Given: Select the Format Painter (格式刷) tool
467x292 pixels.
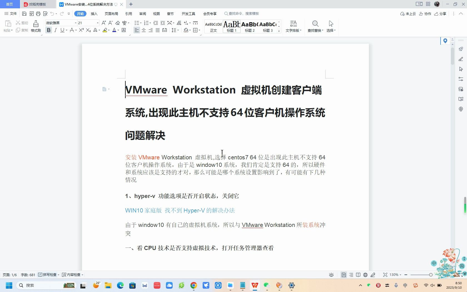Looking at the screenshot, I should tap(36, 26).
